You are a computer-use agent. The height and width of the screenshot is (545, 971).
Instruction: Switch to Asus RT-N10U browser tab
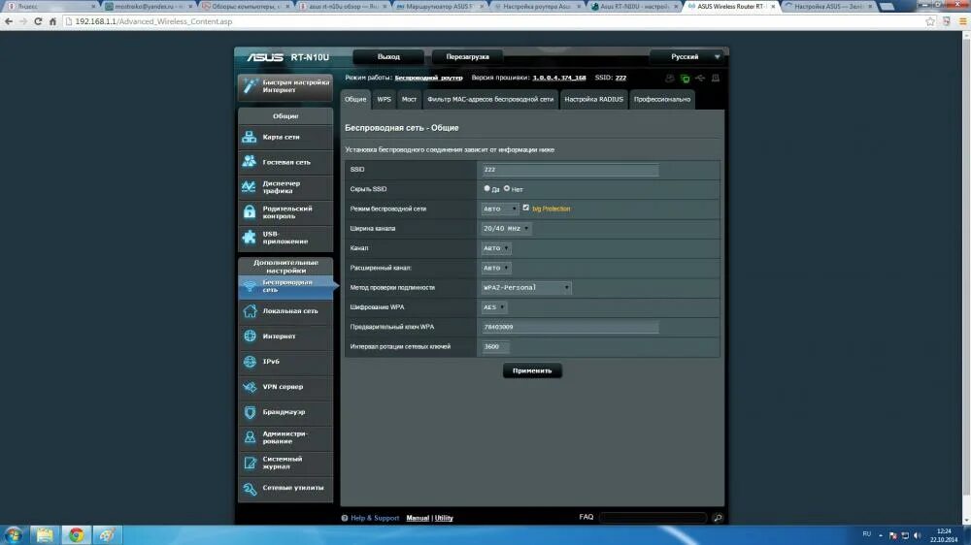tap(635, 6)
